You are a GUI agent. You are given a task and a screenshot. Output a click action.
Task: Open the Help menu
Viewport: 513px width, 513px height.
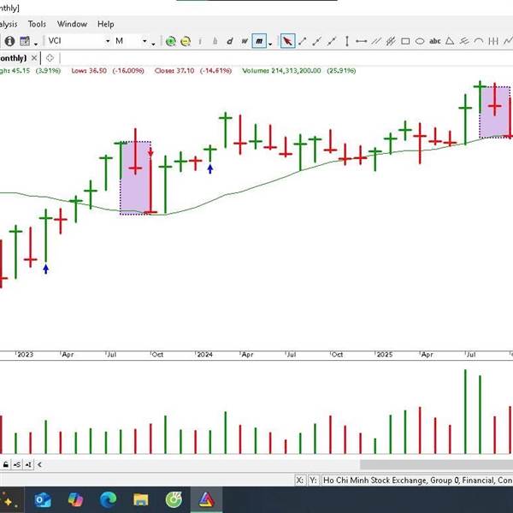tap(106, 24)
